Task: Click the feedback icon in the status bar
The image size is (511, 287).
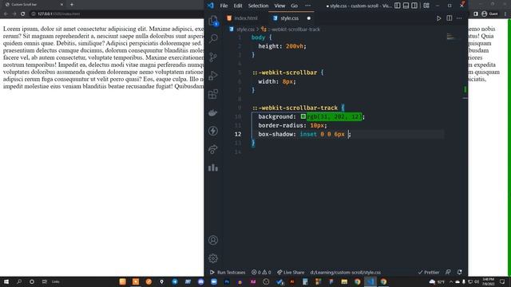Action: (x=449, y=273)
